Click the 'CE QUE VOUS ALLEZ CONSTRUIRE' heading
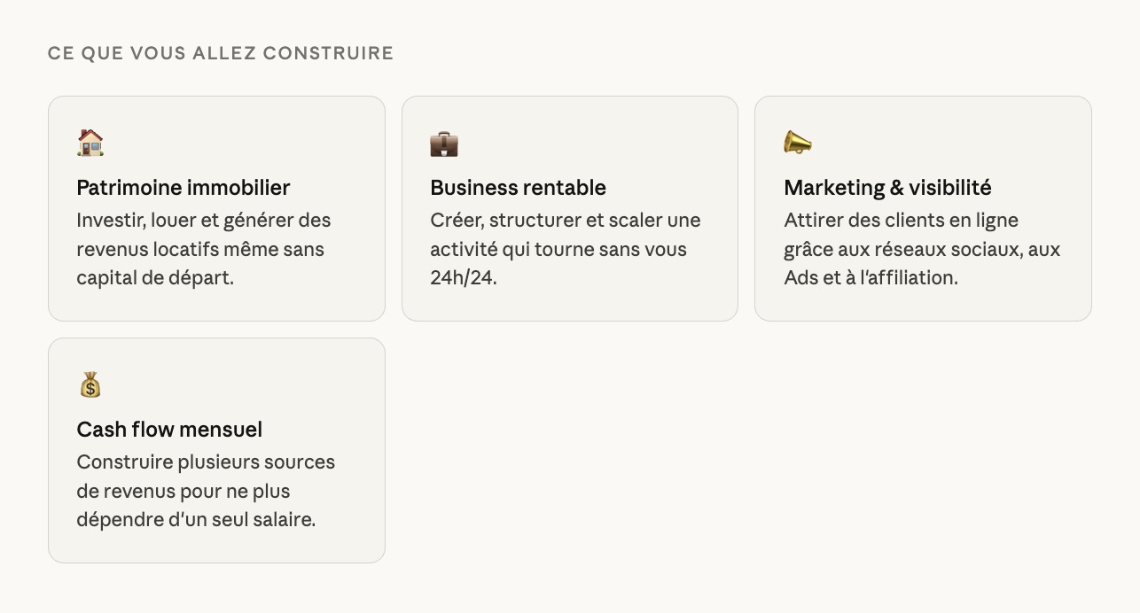Screen dimensions: 1140x613 [x=221, y=53]
